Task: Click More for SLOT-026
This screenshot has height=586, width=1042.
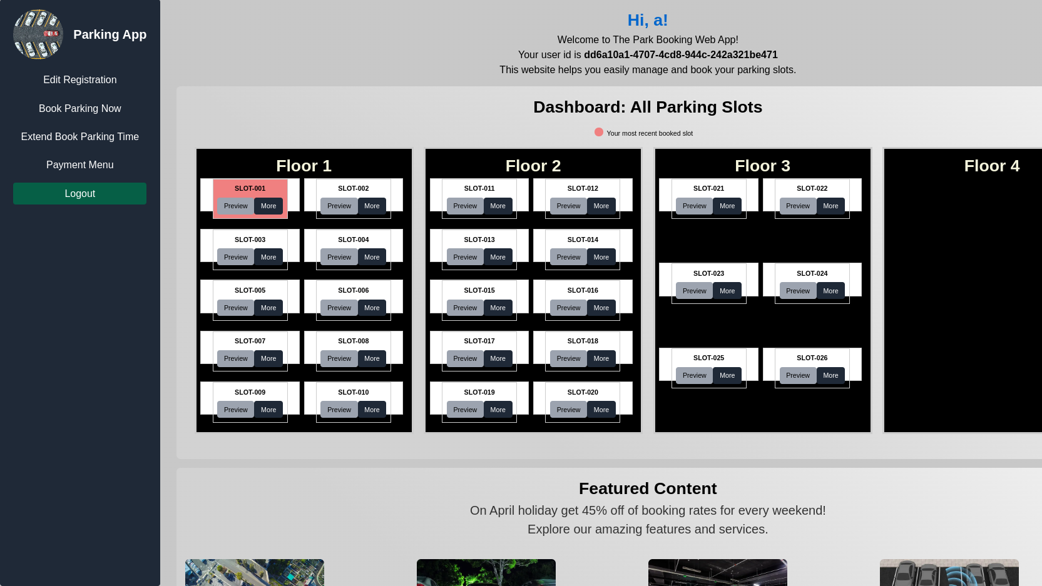Action: tap(830, 376)
